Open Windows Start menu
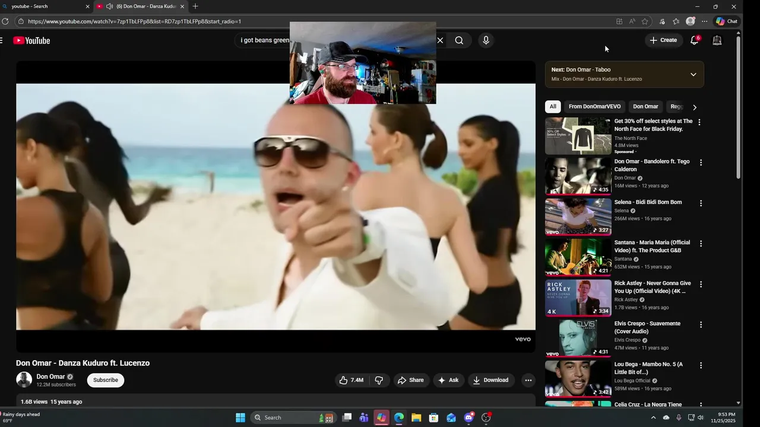760x427 pixels. [x=240, y=418]
